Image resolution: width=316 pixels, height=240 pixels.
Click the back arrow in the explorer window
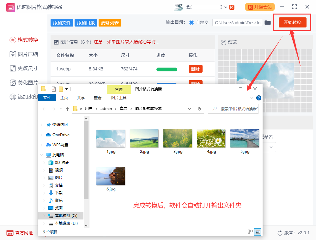tap(44, 108)
